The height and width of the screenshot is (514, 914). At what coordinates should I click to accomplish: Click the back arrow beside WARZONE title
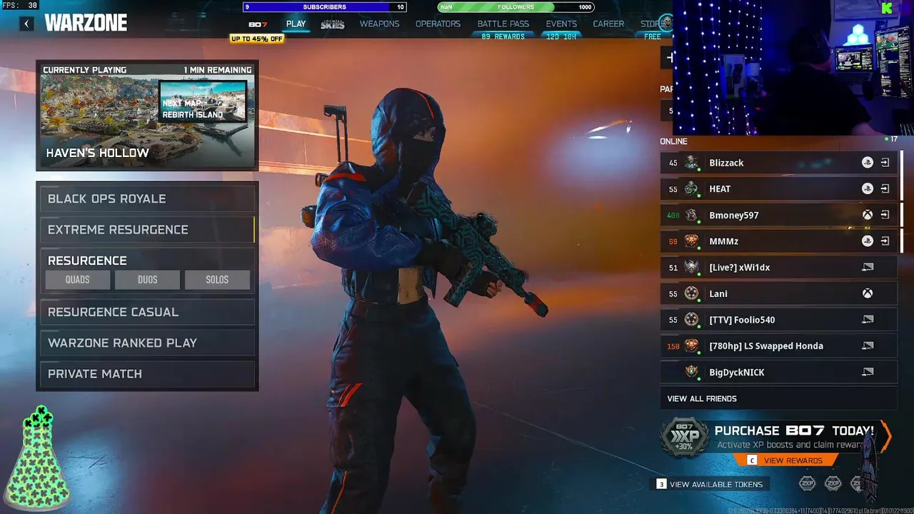coord(26,24)
